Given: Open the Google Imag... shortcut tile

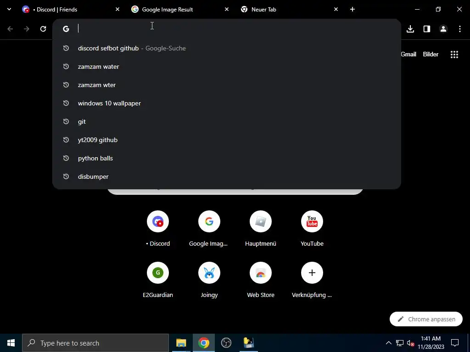Looking at the screenshot, I should point(209,229).
